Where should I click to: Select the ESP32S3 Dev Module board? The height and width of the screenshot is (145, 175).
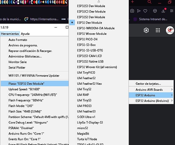(x=99, y=6)
